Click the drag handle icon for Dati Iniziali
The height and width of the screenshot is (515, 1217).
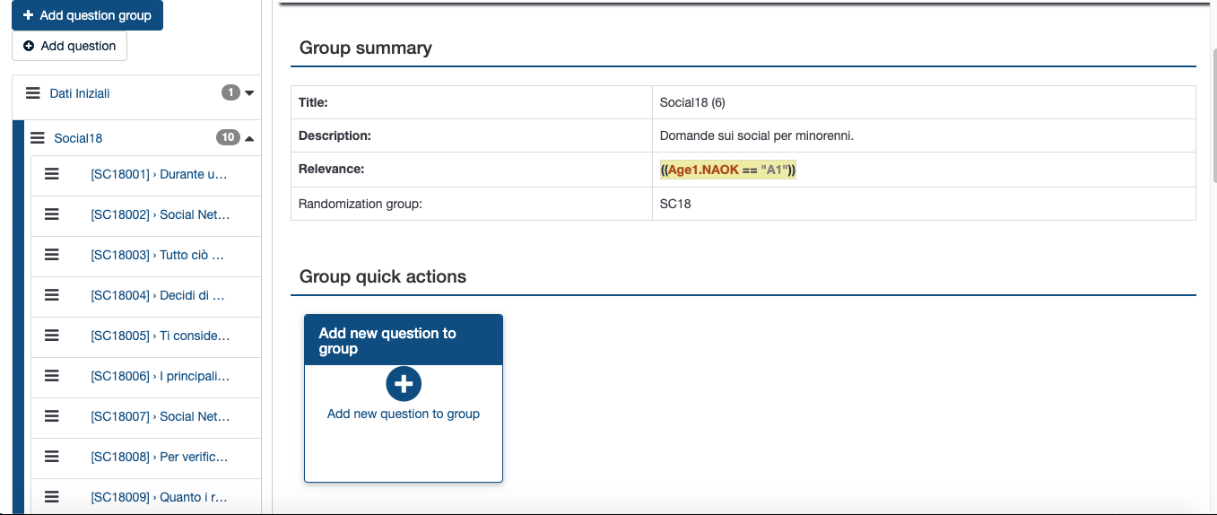coord(33,93)
